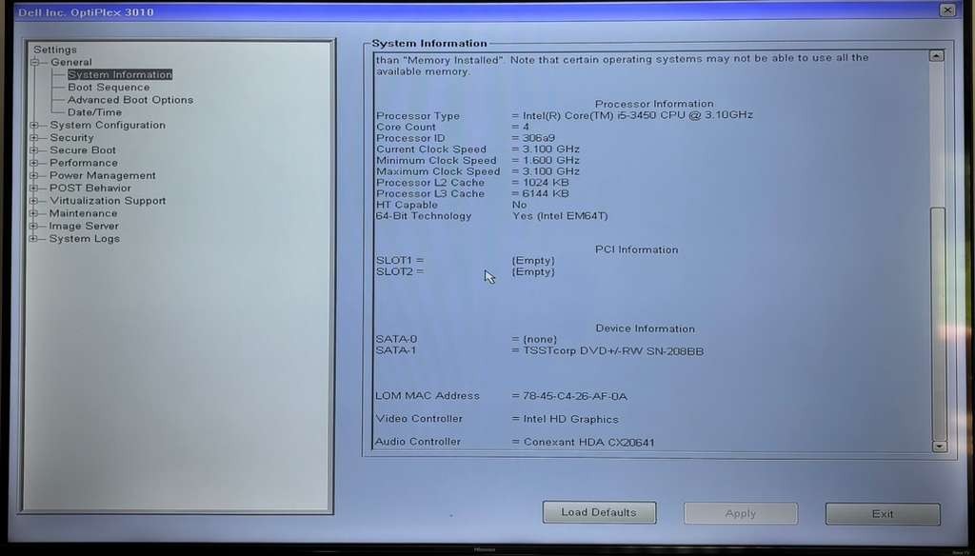Click the PCI Information heading
The image size is (975, 556).
point(637,249)
